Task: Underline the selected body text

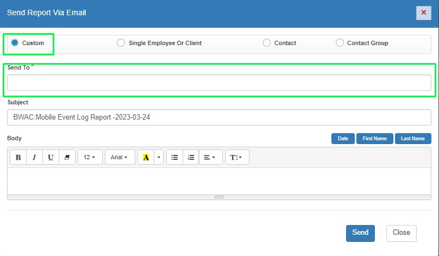Action: [51, 157]
